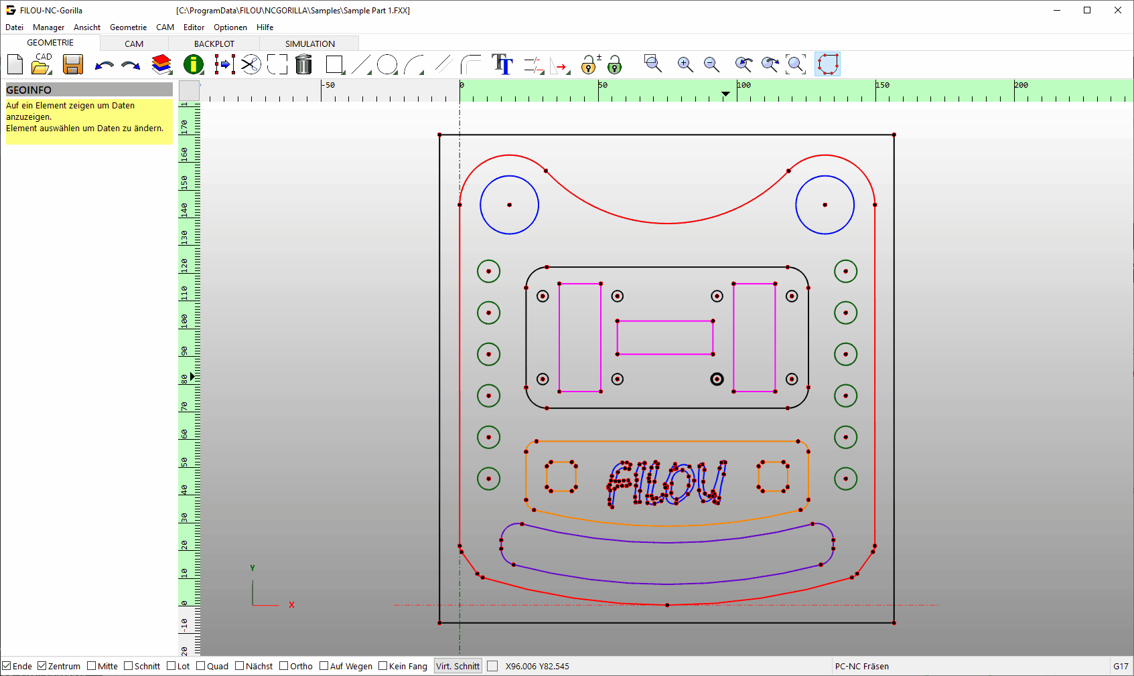Switch to the SIMULATION tab

coord(309,44)
